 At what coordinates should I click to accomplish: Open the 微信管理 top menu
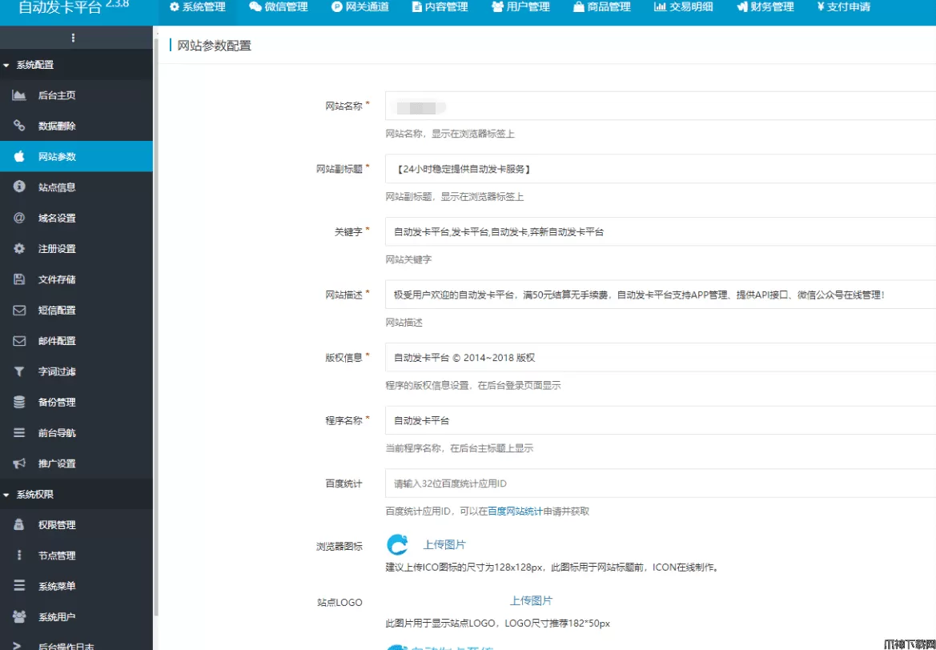(278, 7)
